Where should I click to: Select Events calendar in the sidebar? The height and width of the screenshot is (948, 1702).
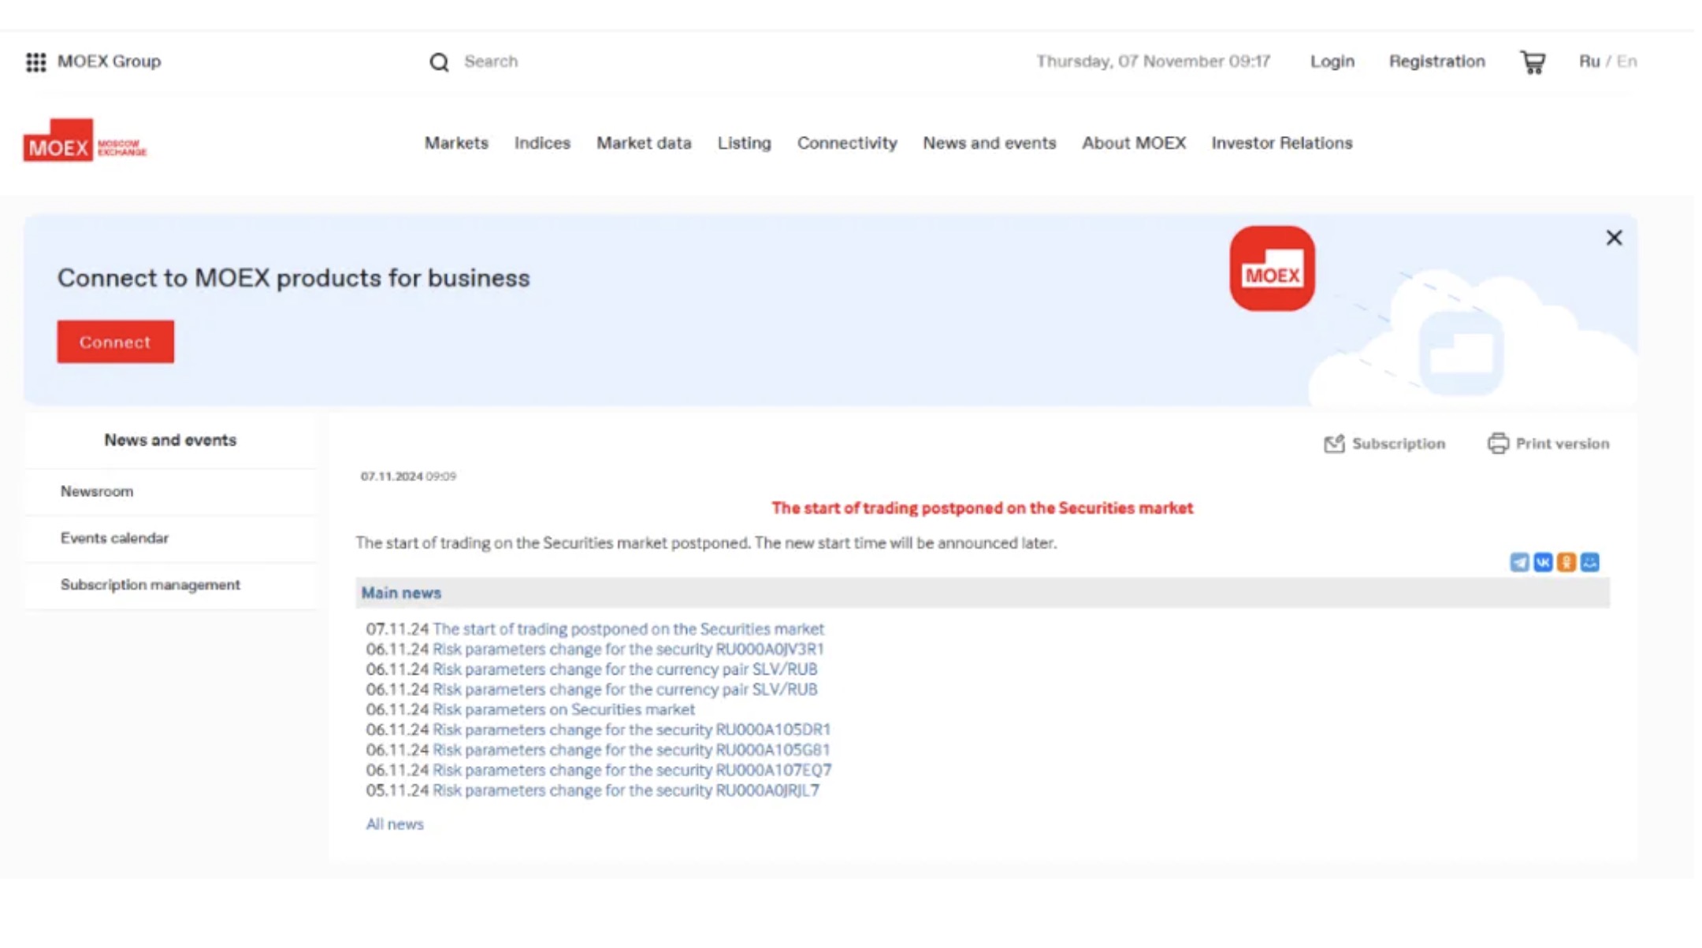(114, 539)
